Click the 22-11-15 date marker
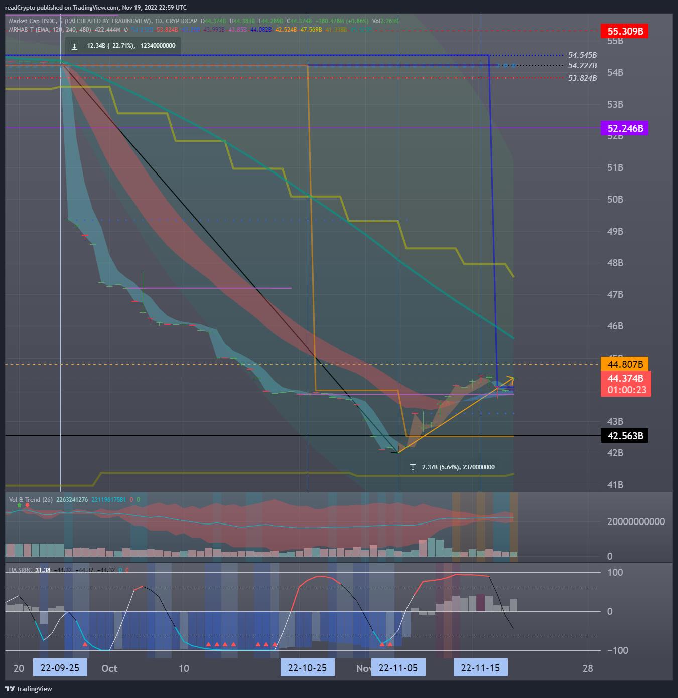Image resolution: width=678 pixels, height=698 pixels. [x=480, y=668]
